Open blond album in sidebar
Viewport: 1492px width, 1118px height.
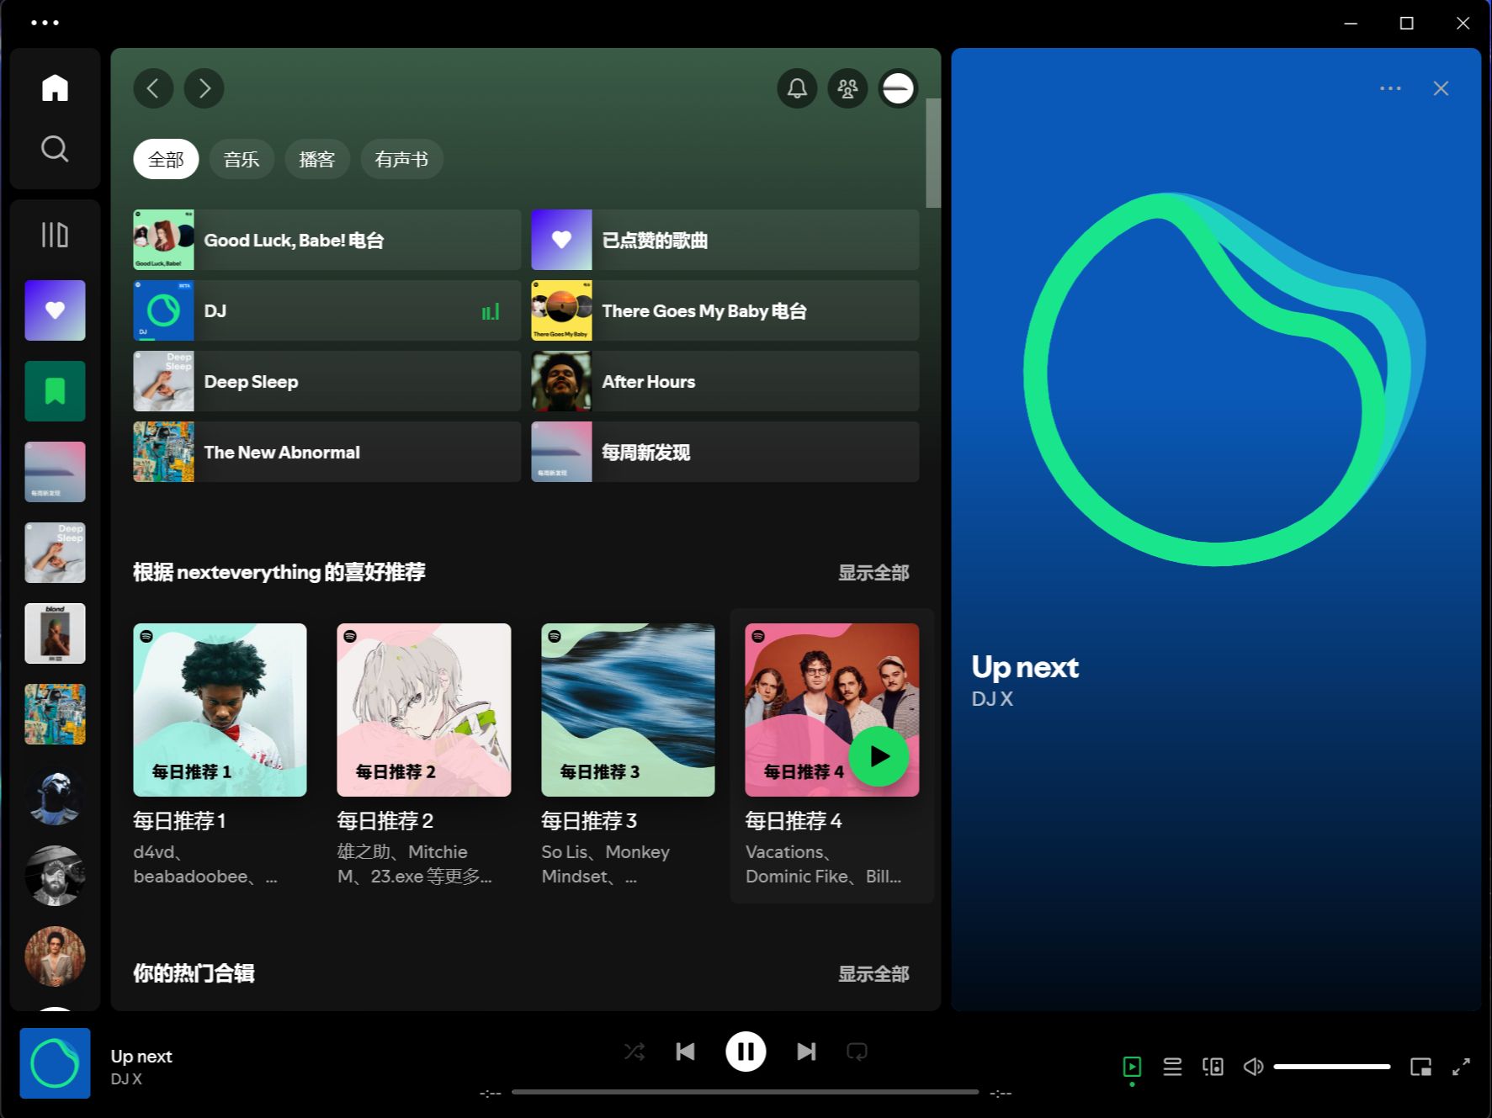click(x=55, y=633)
